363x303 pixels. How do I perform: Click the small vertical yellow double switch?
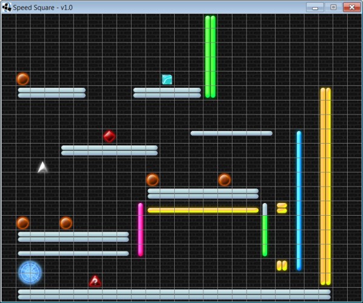[282, 265]
